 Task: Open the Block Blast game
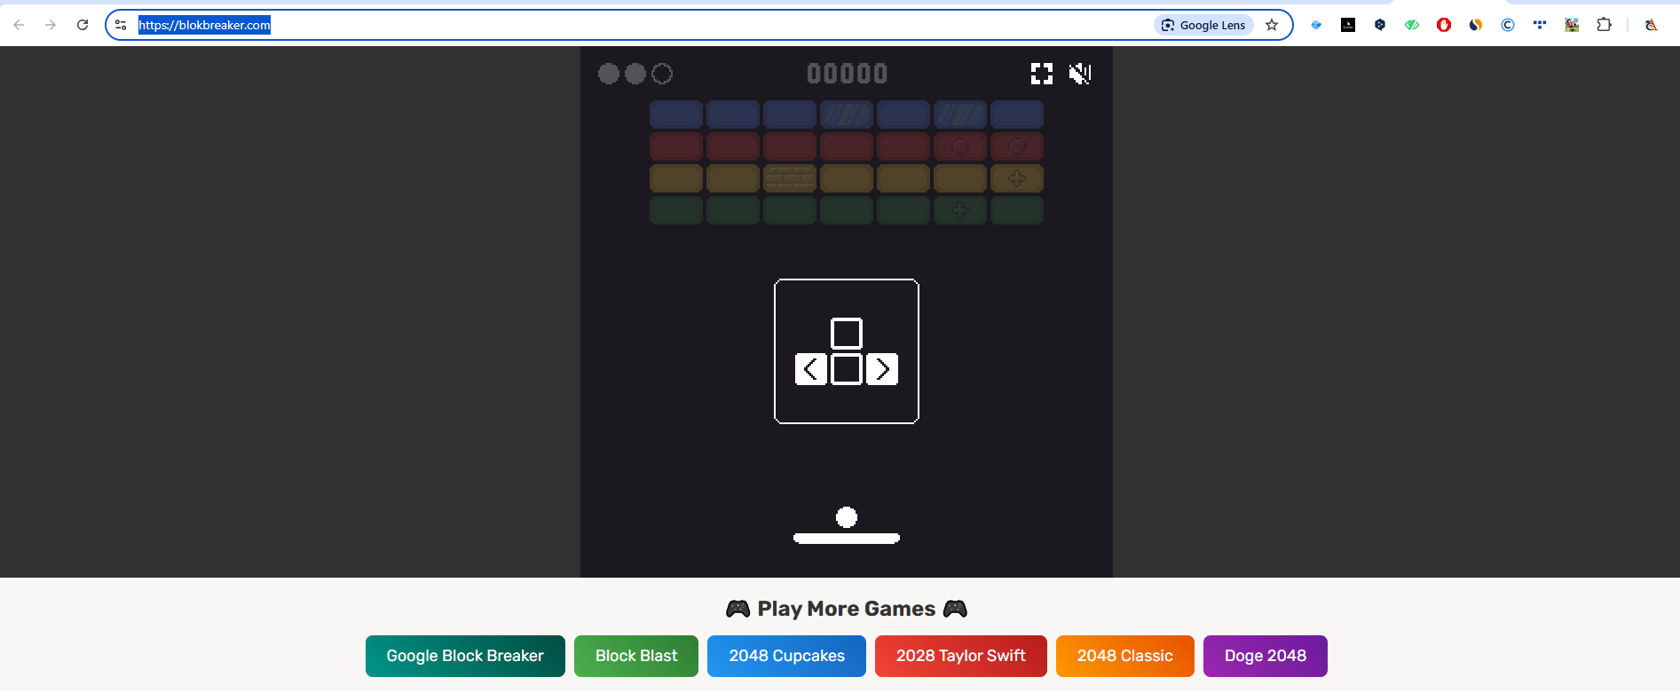(635, 656)
